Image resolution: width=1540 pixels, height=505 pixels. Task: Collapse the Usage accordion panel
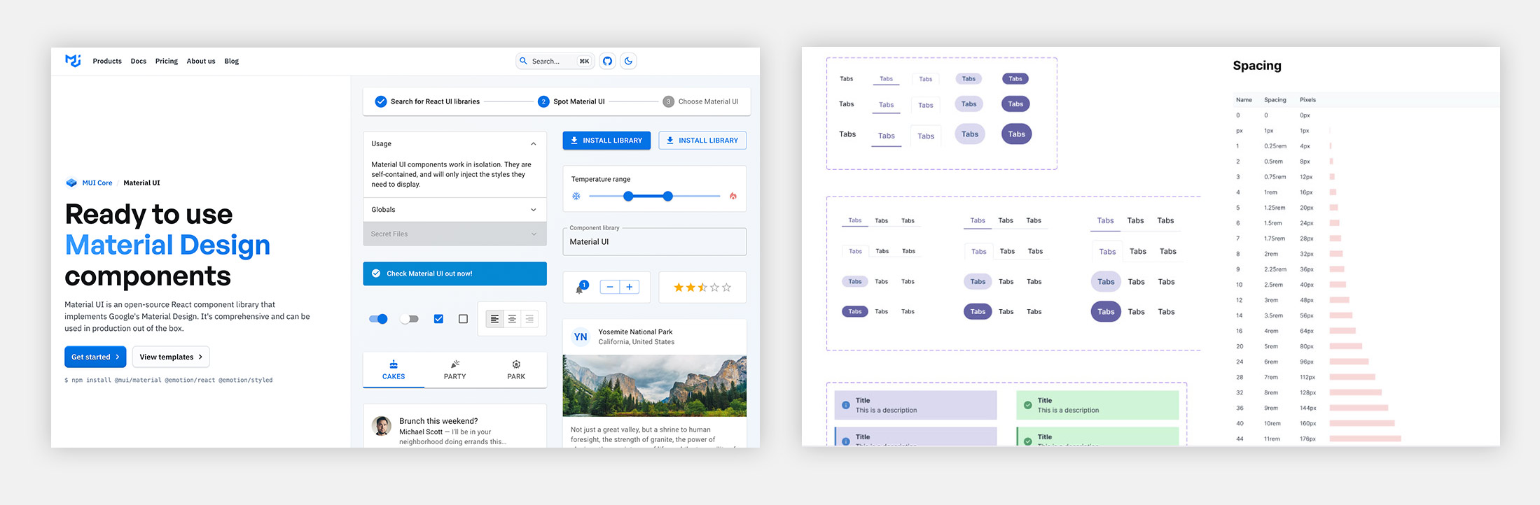click(533, 144)
